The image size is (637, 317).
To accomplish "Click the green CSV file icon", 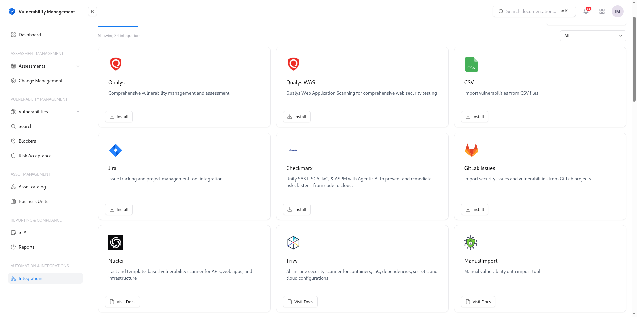I will (x=471, y=64).
